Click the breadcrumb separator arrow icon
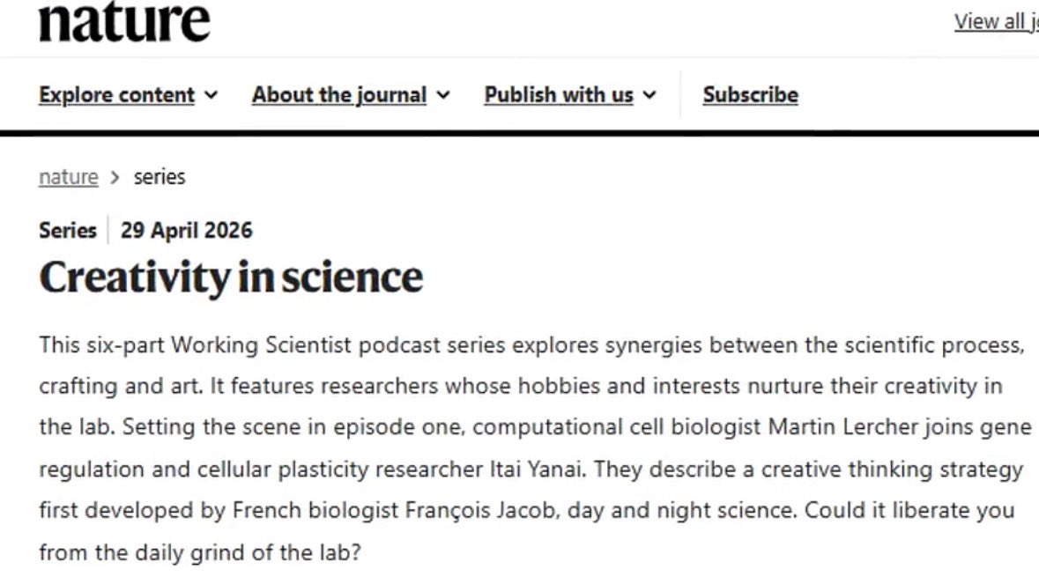This screenshot has height=577, width=1039. (x=115, y=178)
